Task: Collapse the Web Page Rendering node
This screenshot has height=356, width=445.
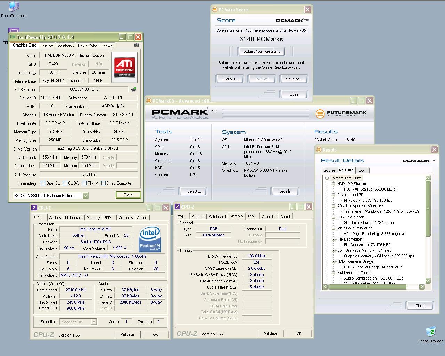Action: pos(333,228)
